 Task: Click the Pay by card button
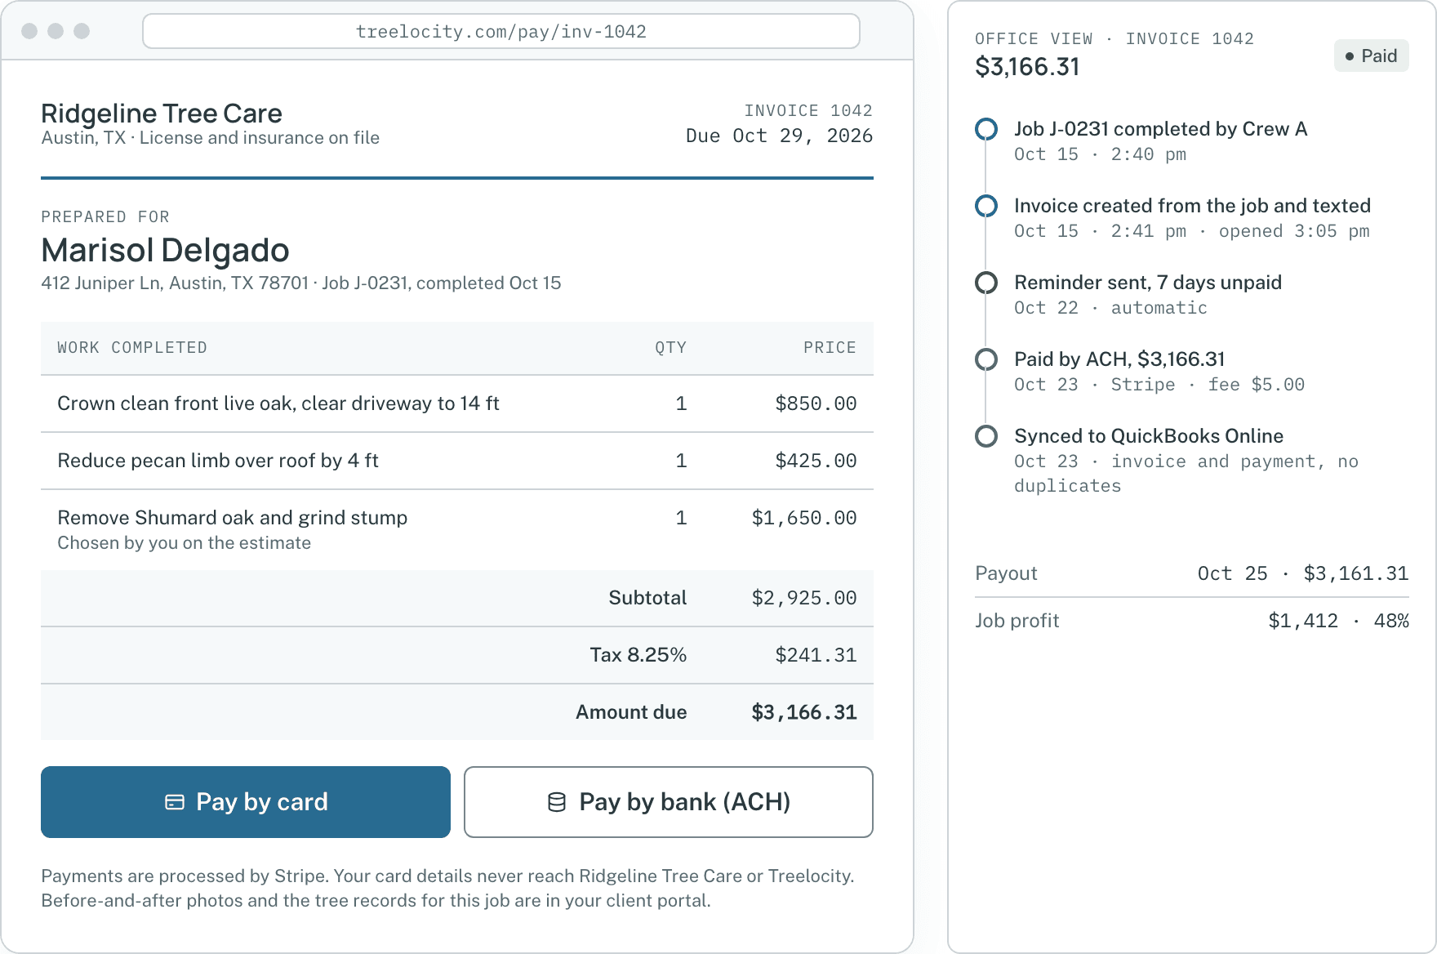[246, 802]
